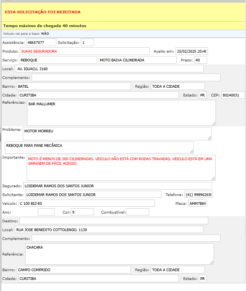The height and width of the screenshot is (291, 246).
Task: Click the Aceito em date field
Action: pyautogui.click(x=191, y=51)
